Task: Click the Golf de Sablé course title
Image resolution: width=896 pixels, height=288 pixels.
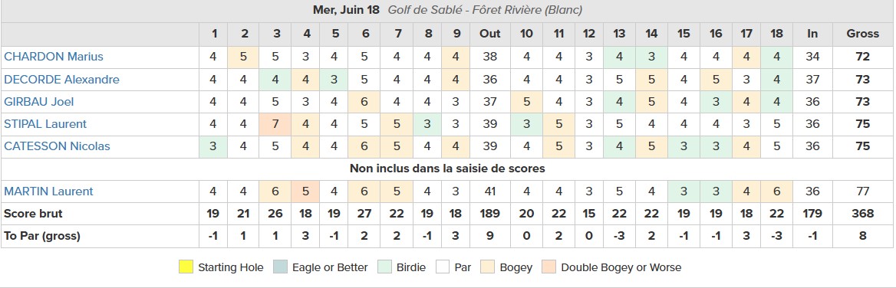Action: coord(485,10)
